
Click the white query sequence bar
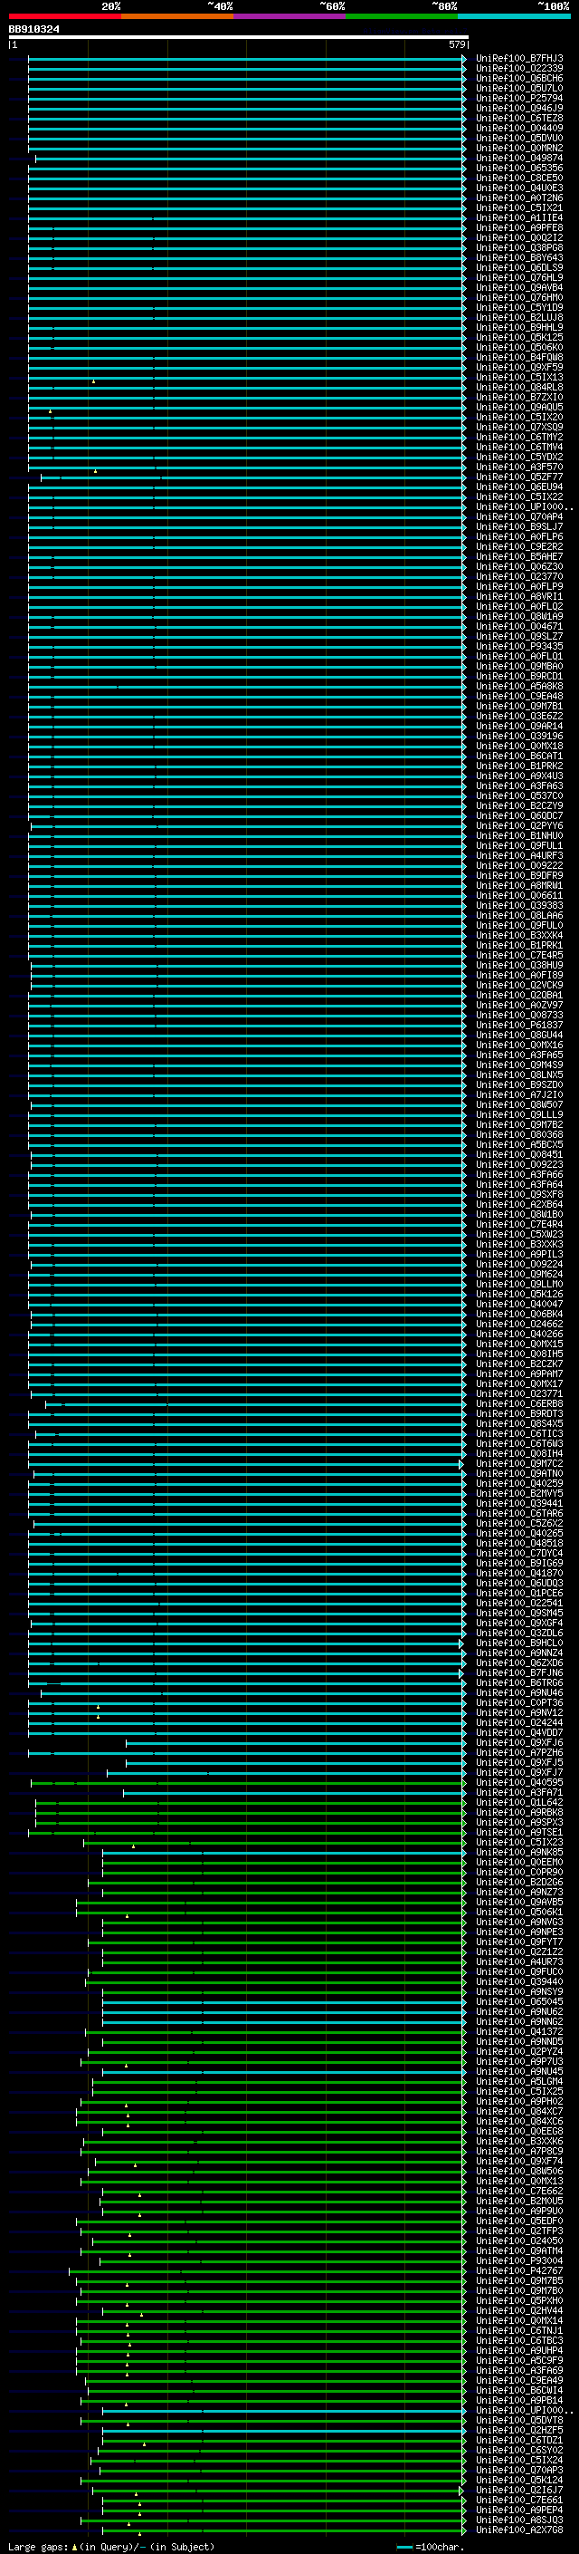click(238, 36)
